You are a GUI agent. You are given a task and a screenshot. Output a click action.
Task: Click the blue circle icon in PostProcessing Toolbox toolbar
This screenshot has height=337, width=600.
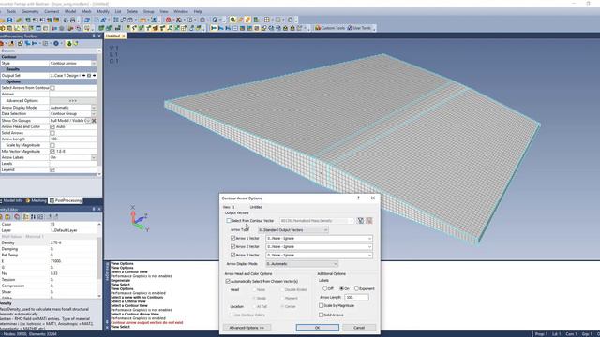pos(56,44)
